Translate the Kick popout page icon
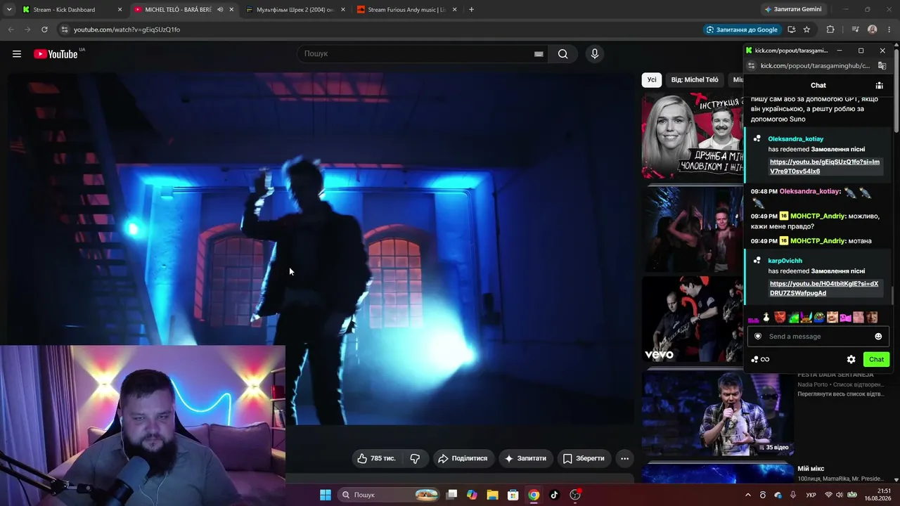 tap(883, 65)
